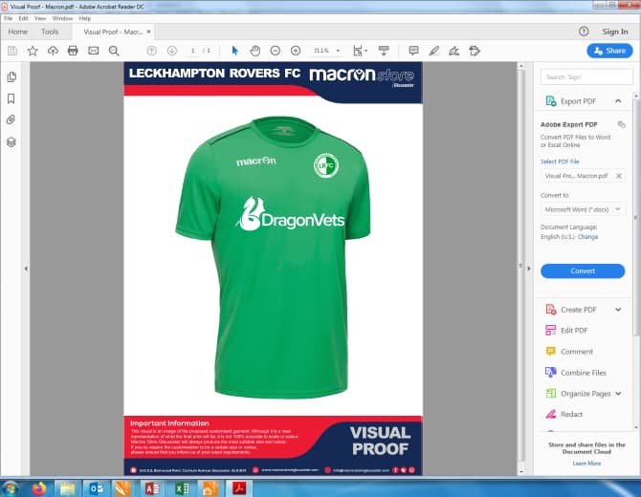Open the fit page options tool
The height and width of the screenshot is (497, 641).
tap(360, 51)
